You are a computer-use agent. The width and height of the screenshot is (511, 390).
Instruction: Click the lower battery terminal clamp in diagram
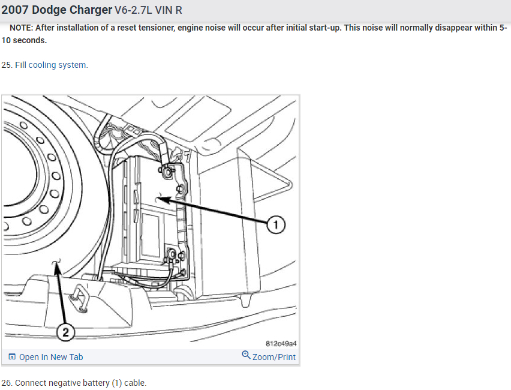pyautogui.click(x=171, y=254)
